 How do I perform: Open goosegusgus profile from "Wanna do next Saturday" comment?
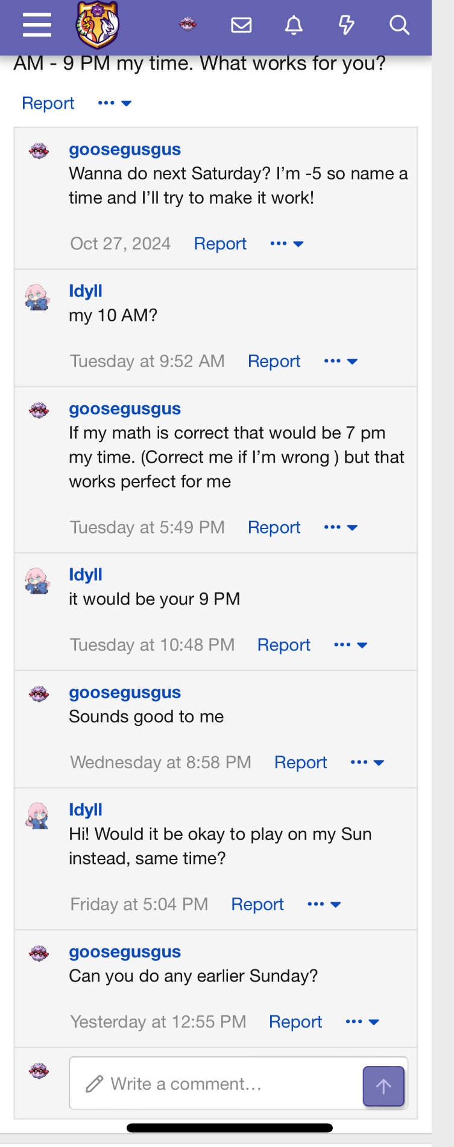tap(125, 149)
